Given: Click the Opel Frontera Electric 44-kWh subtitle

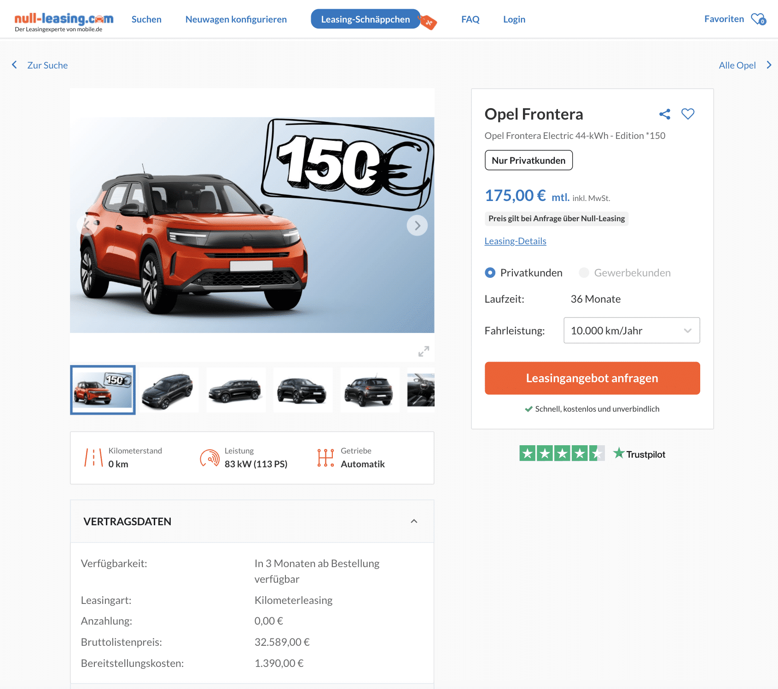Looking at the screenshot, I should (575, 136).
